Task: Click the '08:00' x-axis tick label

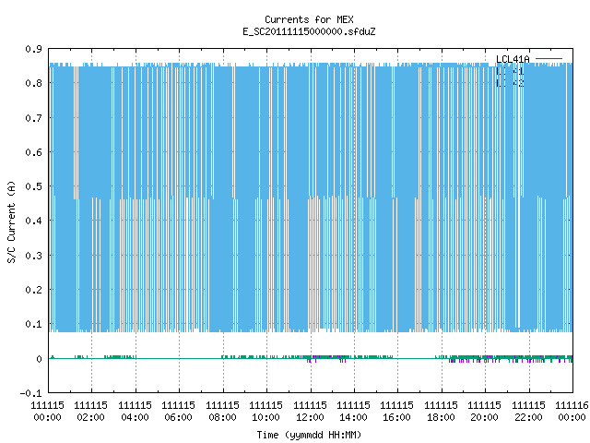Action: click(x=222, y=417)
